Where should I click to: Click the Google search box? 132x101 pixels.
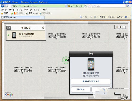click(109, 6)
